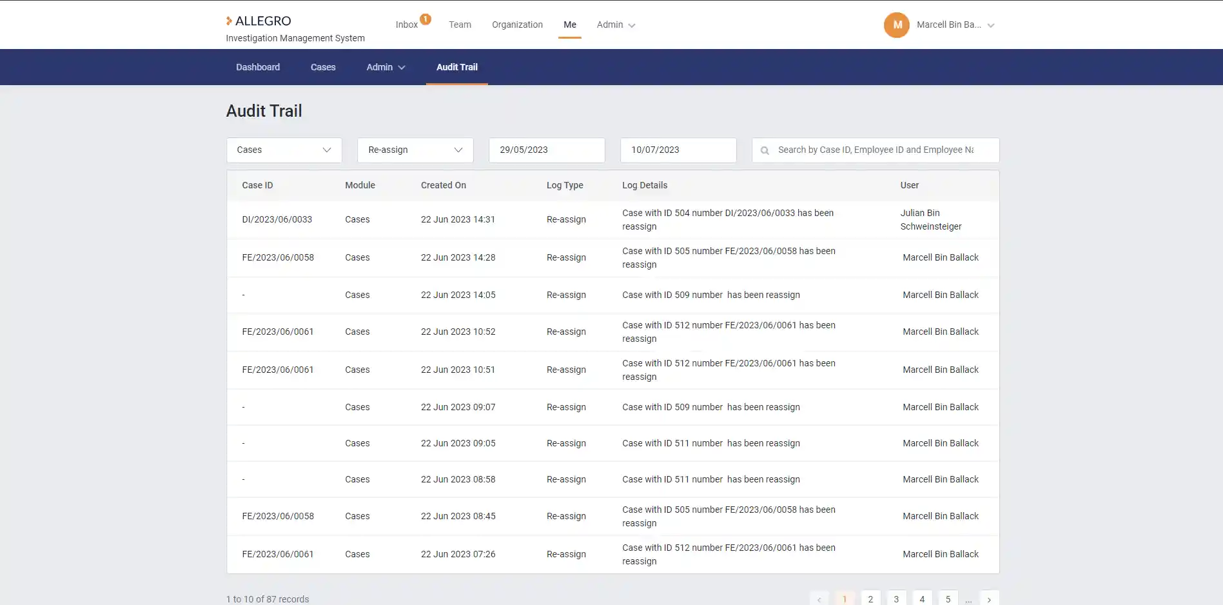
Task: Go to page 3
Action: point(896,599)
